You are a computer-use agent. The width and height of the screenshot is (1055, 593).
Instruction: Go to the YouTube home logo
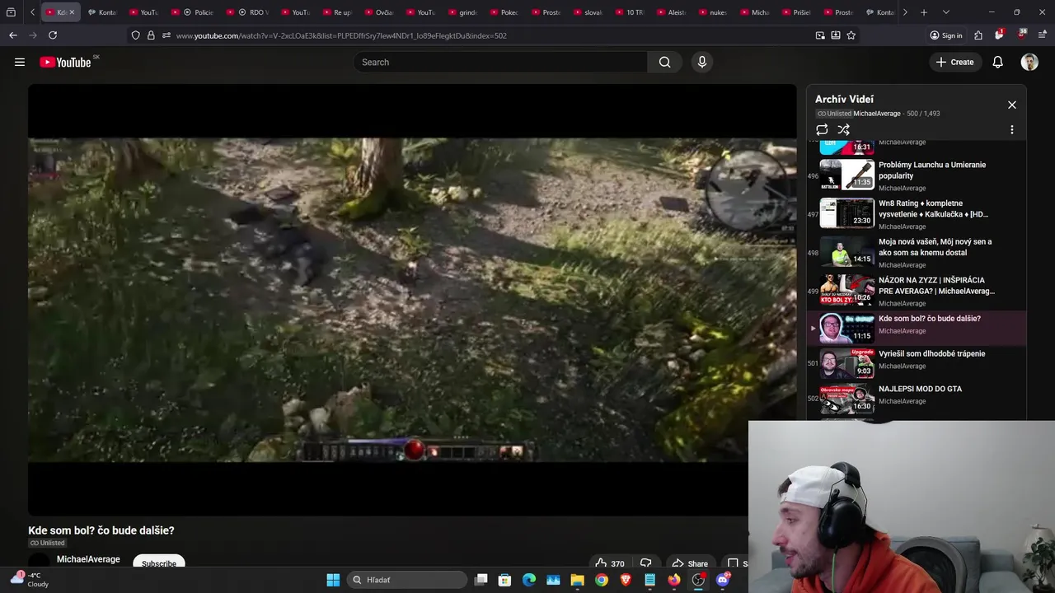pos(65,62)
